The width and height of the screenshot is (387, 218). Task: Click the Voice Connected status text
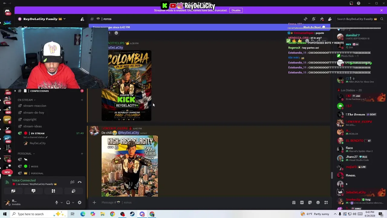(24, 180)
